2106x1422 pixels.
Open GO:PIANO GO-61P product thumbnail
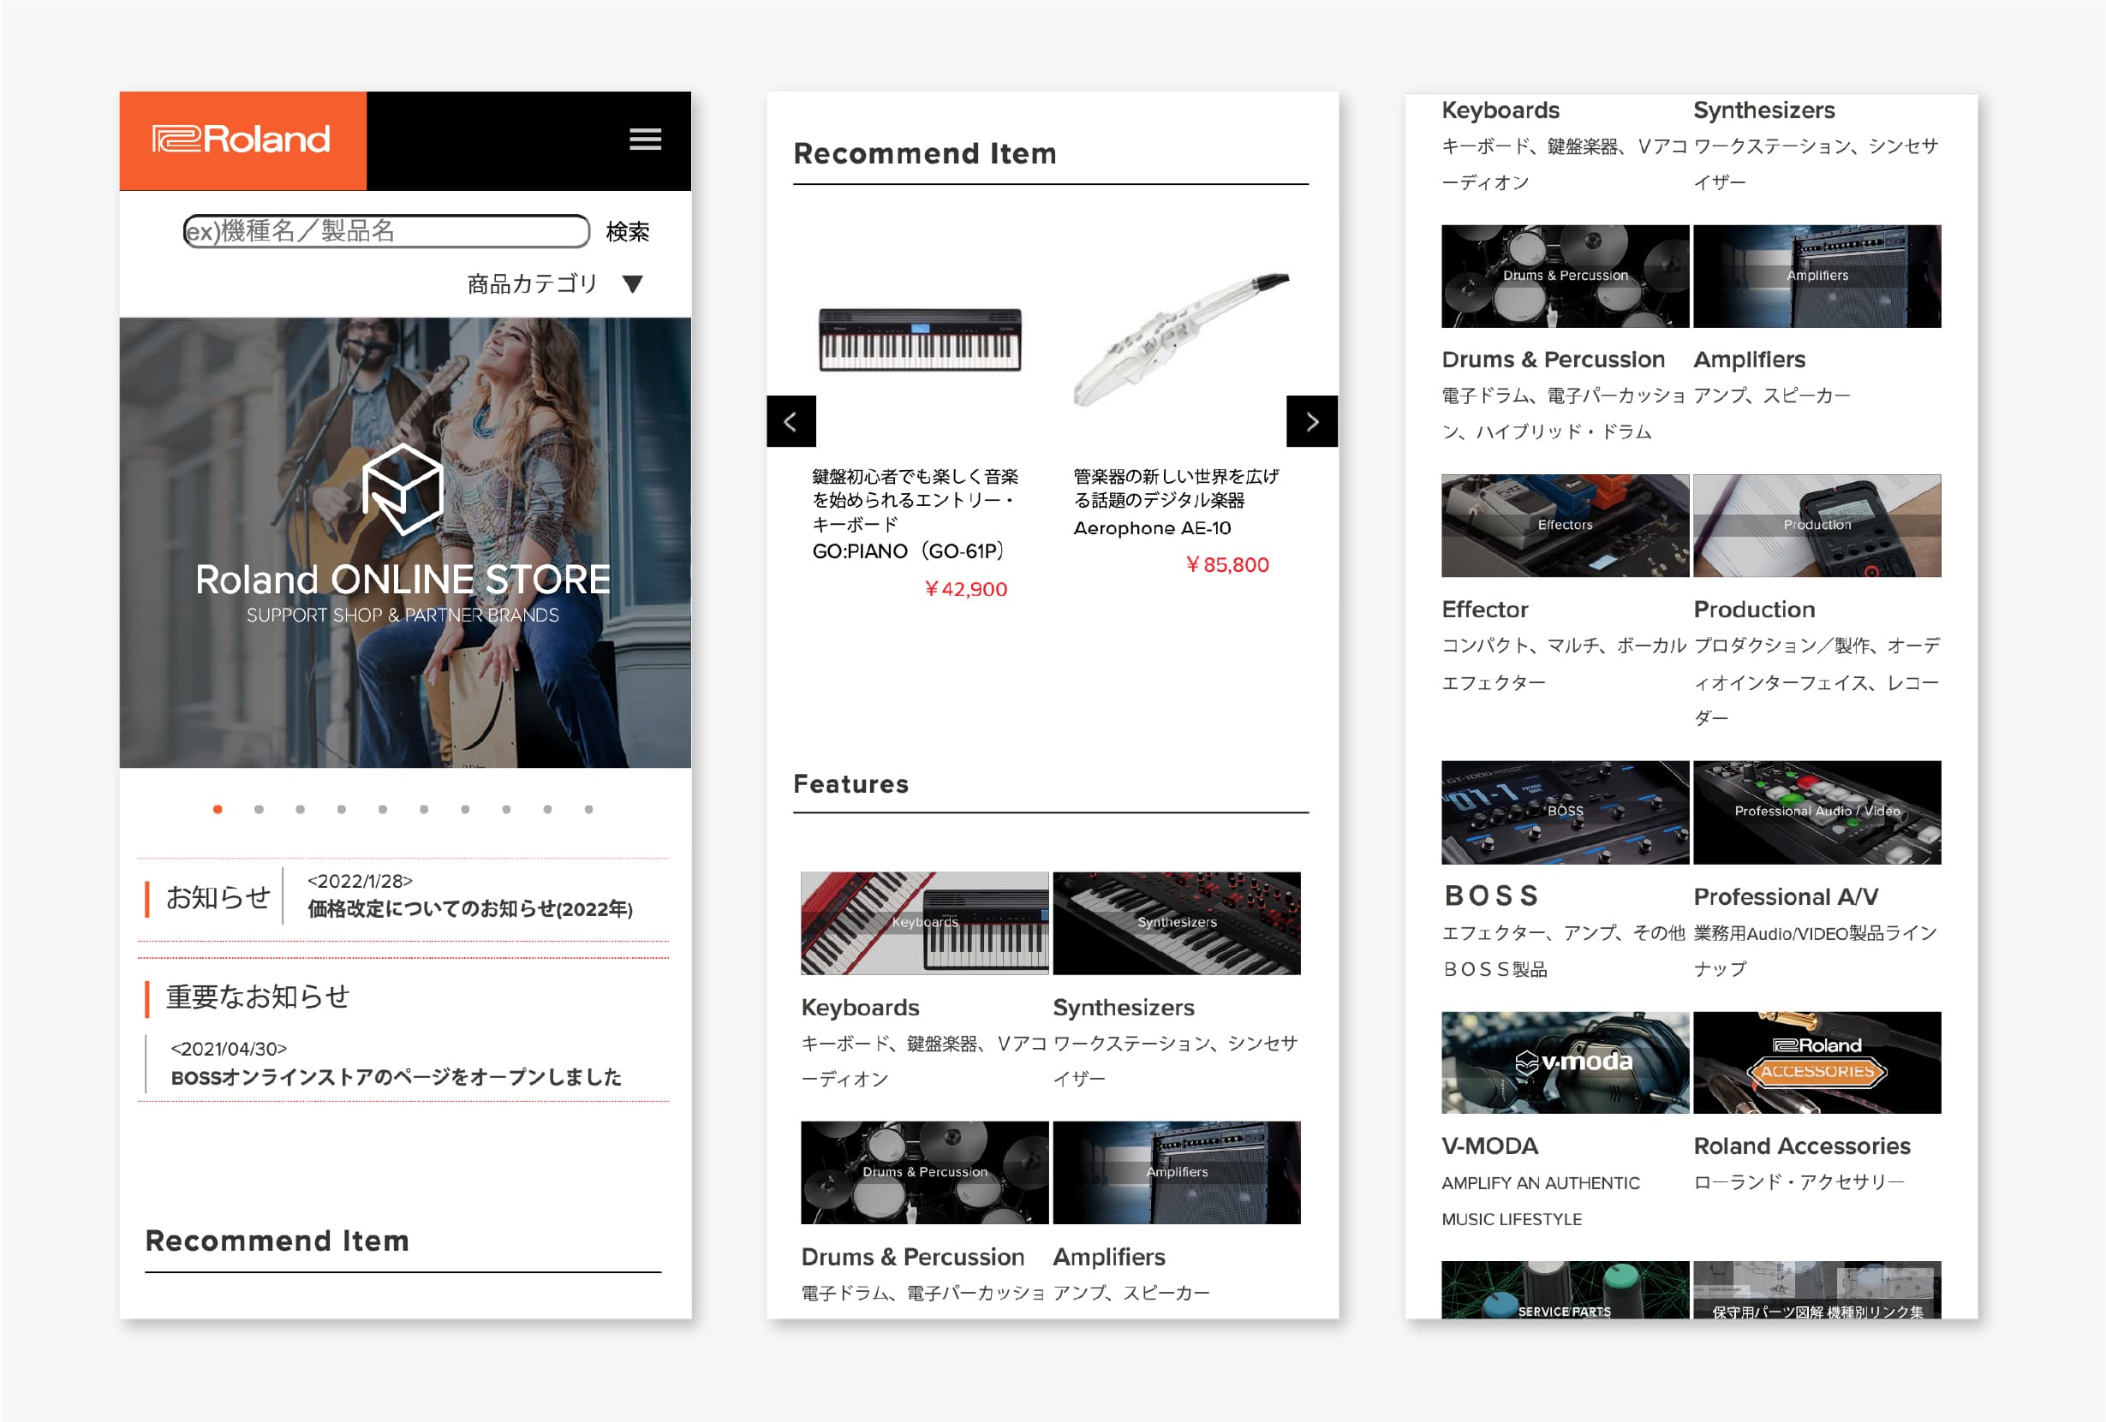tap(919, 340)
